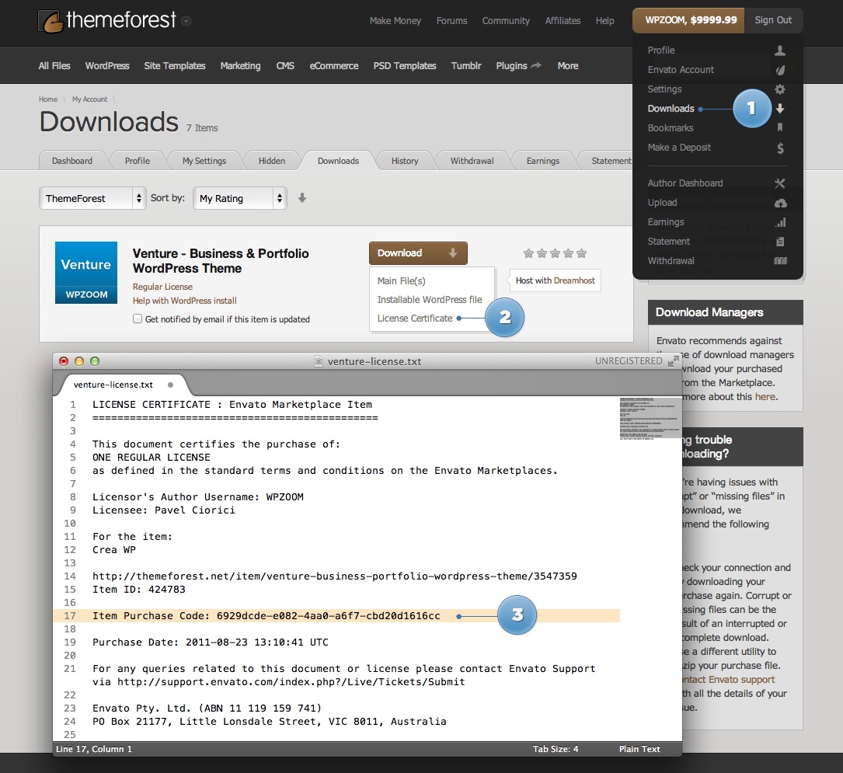Click the dollar sign deposit icon
This screenshot has height=773, width=843.
tap(780, 148)
